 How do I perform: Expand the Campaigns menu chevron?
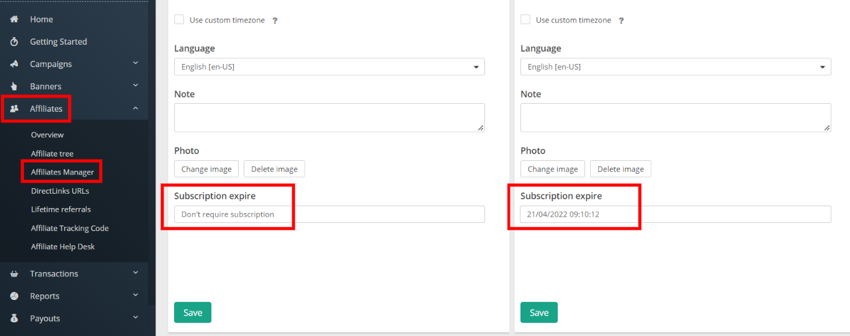(136, 63)
